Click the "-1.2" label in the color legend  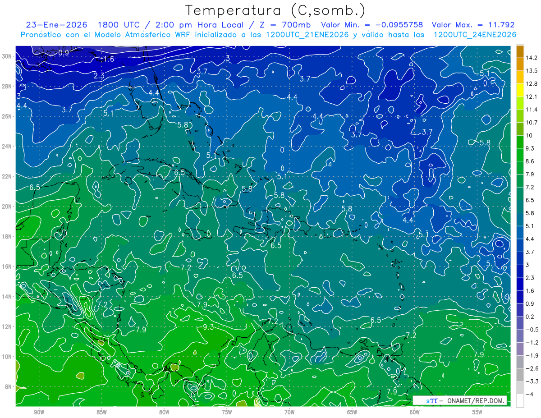[532, 343]
